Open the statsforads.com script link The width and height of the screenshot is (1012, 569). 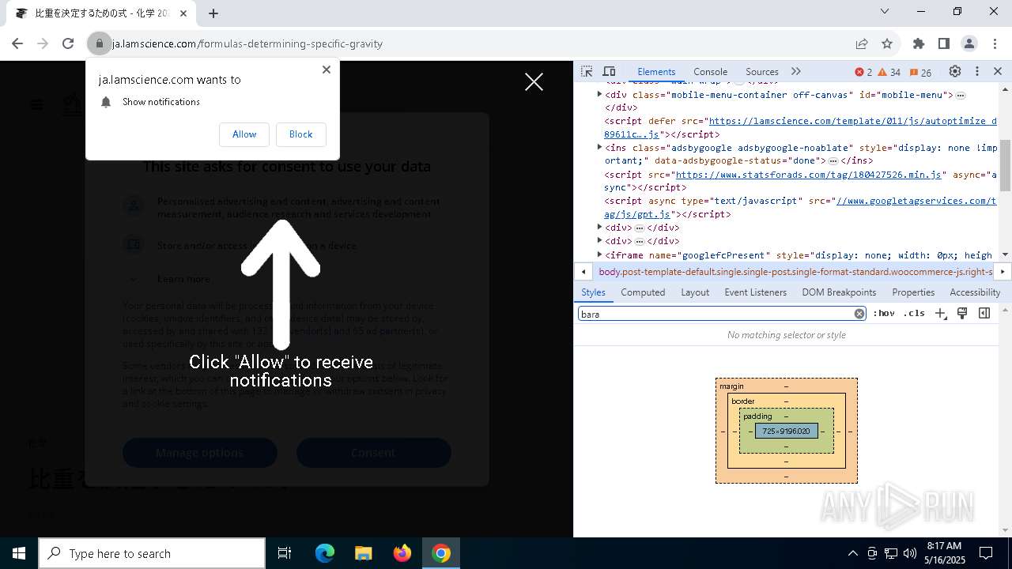point(809,174)
